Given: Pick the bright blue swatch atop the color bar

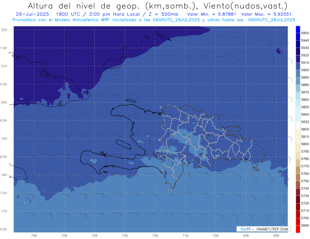Looking at the screenshot, I should [x=298, y=29].
